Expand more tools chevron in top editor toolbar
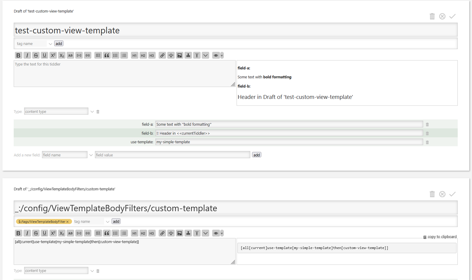 coord(205,55)
